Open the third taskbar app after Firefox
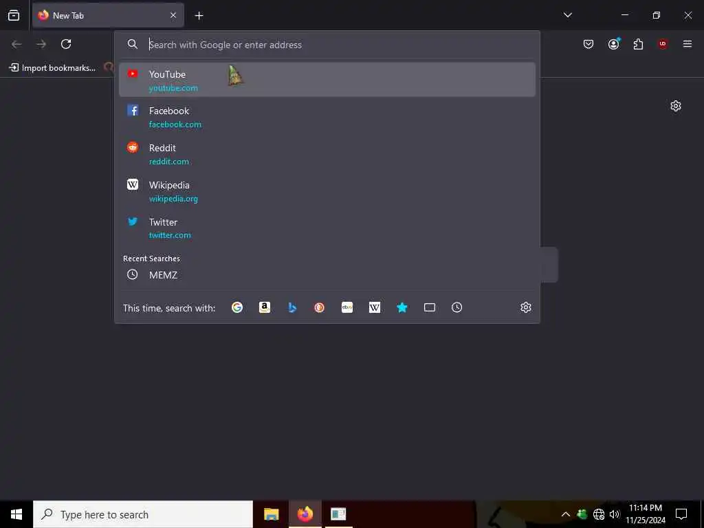704x528 pixels. point(338,514)
